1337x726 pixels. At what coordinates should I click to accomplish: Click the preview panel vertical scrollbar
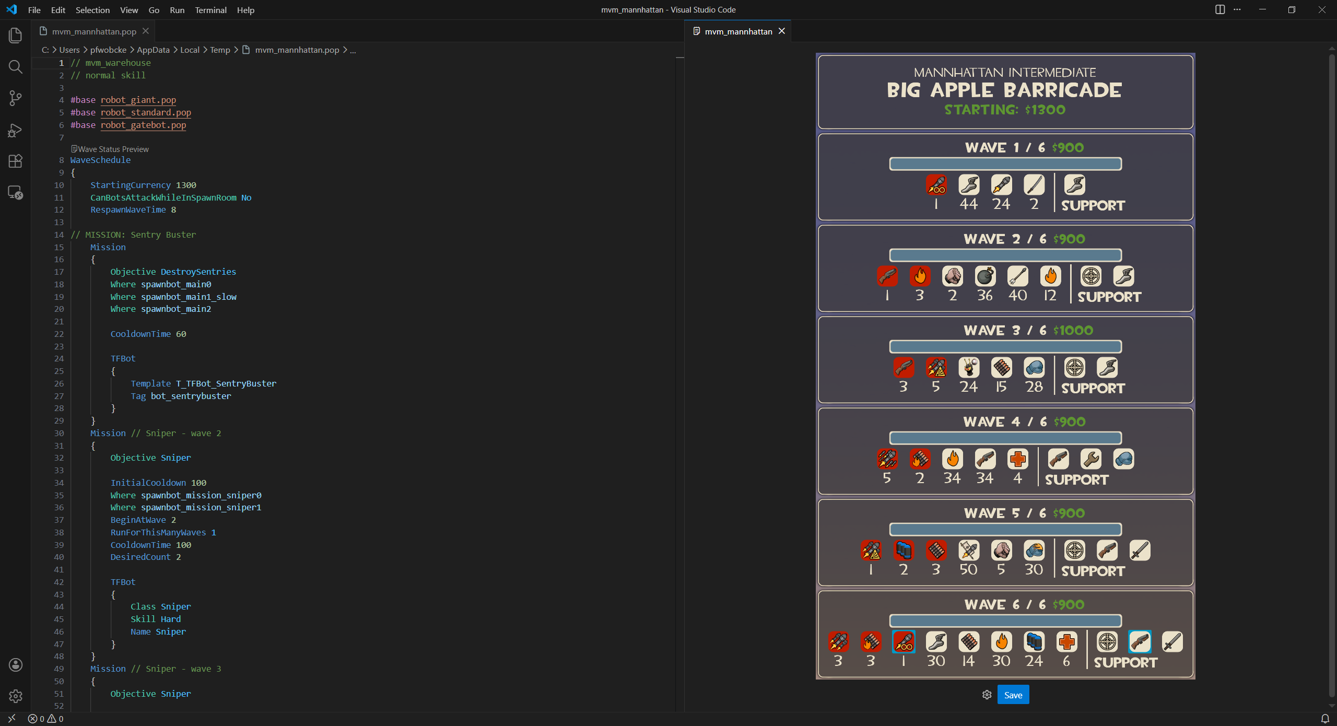click(1332, 376)
